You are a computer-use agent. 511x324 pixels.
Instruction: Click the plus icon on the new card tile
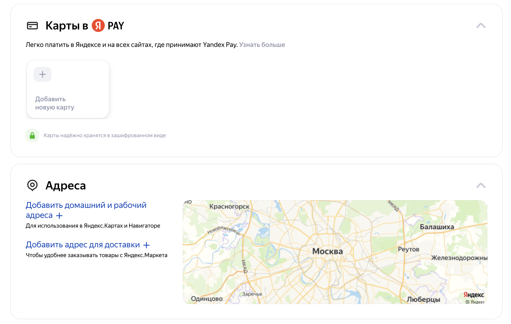pos(43,74)
